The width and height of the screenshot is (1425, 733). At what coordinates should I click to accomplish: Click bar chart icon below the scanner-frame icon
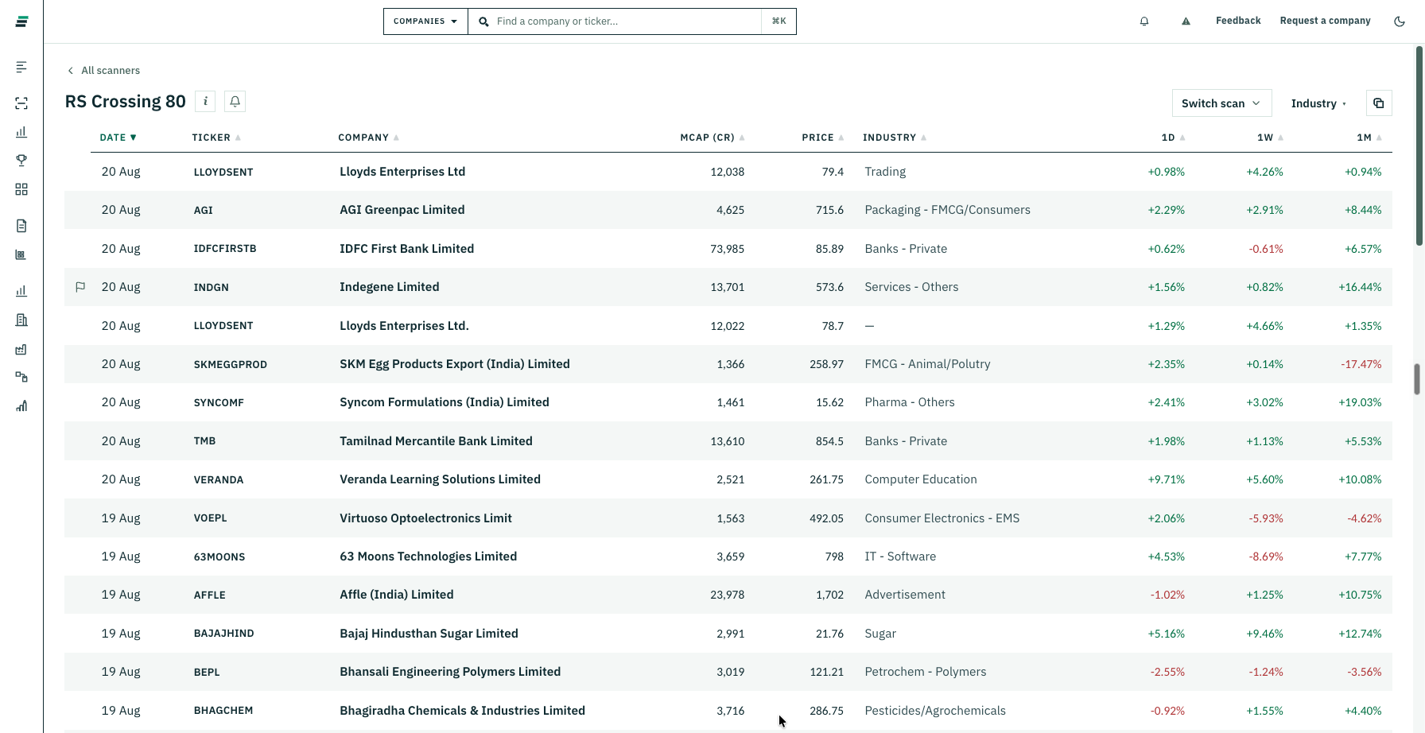click(21, 132)
